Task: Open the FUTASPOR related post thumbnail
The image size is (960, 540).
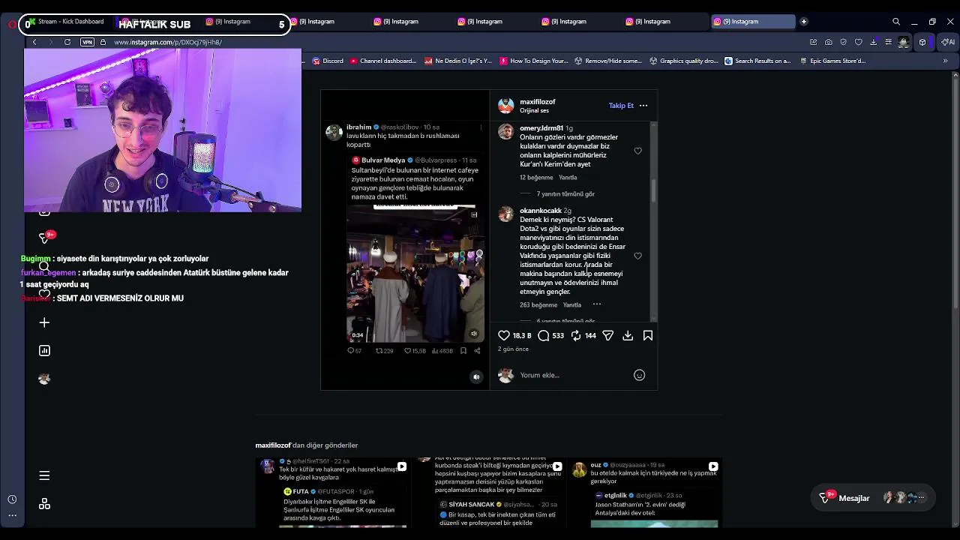Action: (332, 493)
